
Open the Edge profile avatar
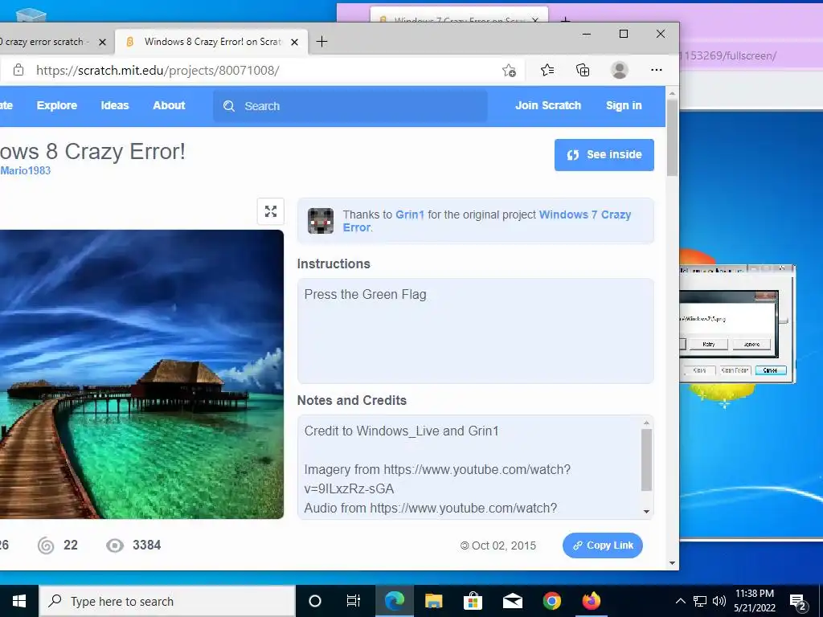click(620, 70)
